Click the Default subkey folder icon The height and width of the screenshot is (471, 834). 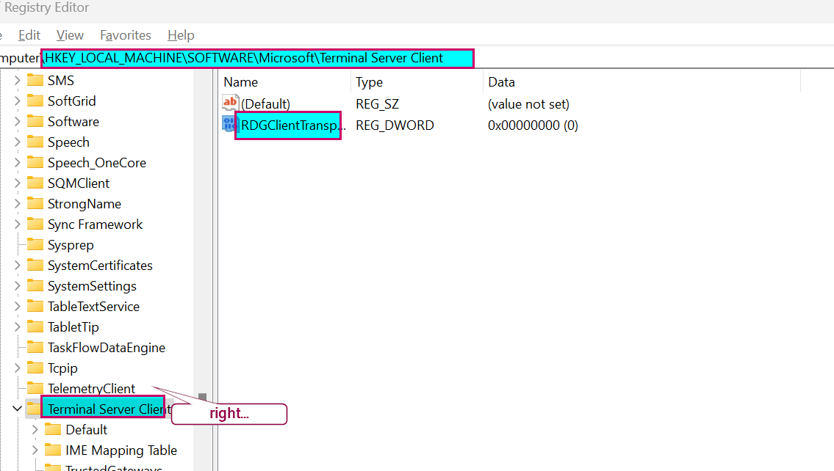click(53, 430)
